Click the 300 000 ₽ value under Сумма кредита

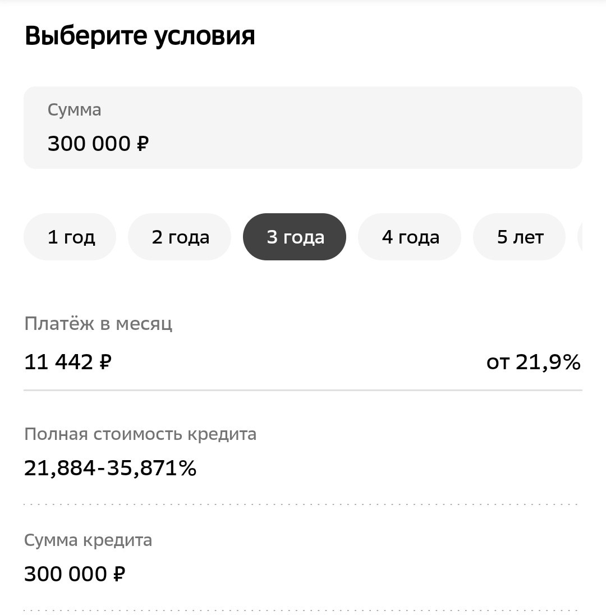tap(75, 574)
